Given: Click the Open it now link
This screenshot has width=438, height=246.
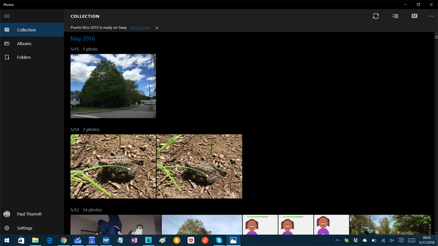Looking at the screenshot, I should [x=140, y=27].
